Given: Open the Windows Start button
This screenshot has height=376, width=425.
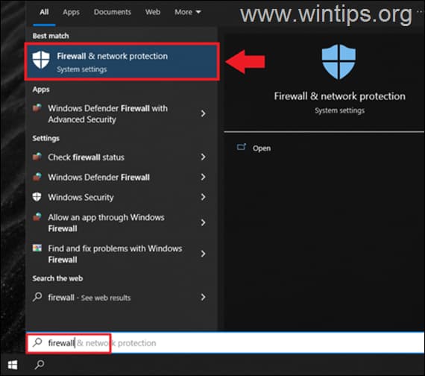Looking at the screenshot, I should tap(13, 365).
